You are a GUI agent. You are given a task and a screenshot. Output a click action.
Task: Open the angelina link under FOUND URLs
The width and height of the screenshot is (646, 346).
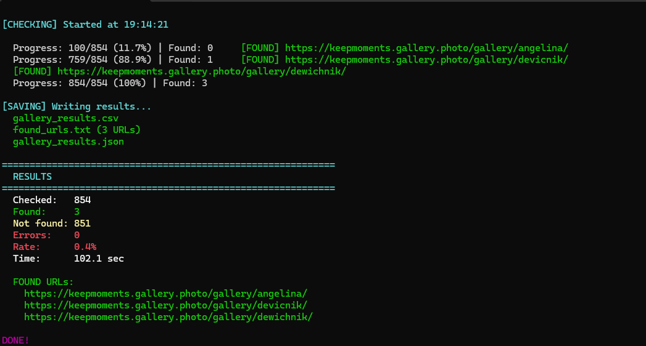pyautogui.click(x=165, y=294)
